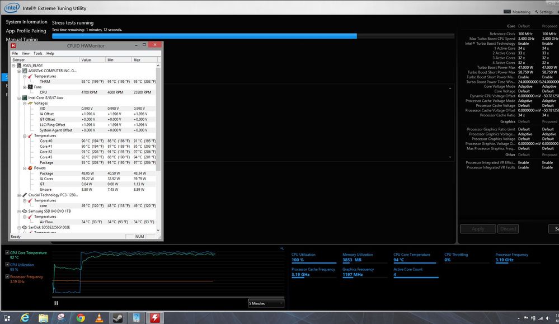Click the Discard button in XTU

tap(508, 228)
